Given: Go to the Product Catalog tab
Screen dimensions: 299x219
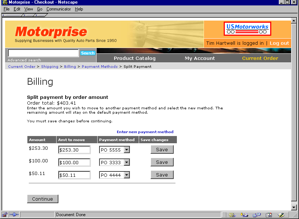Looking at the screenshot, I should click(x=135, y=58).
